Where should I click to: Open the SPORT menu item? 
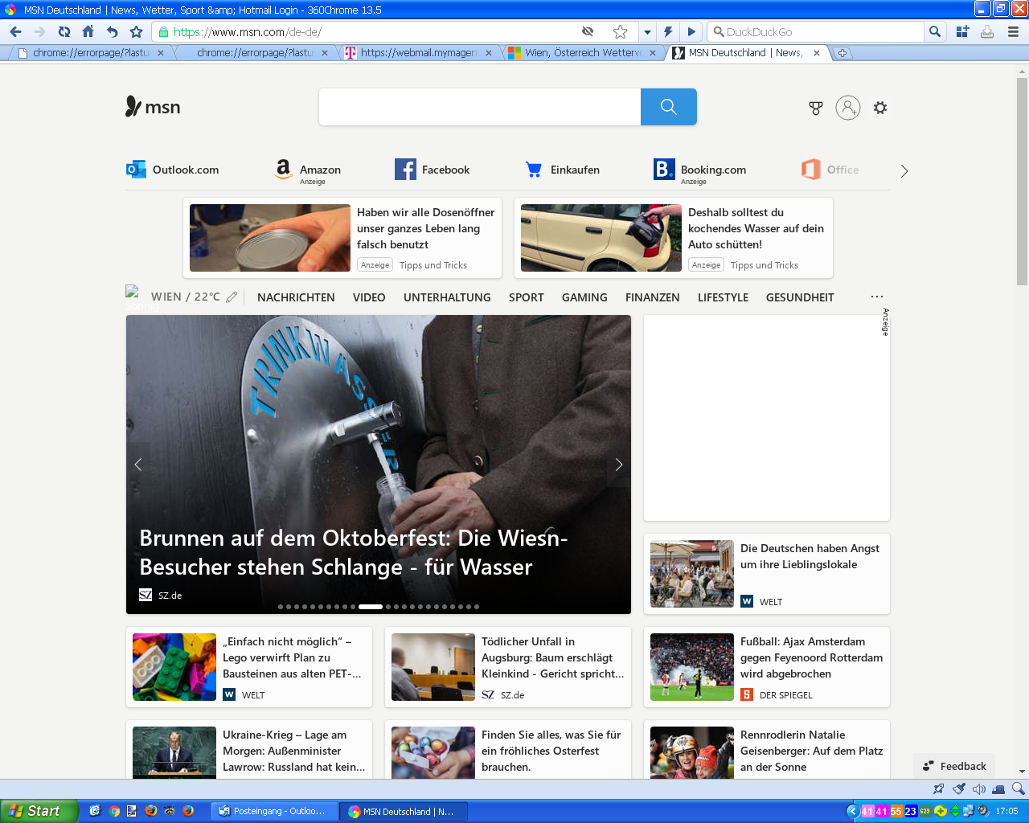point(527,297)
